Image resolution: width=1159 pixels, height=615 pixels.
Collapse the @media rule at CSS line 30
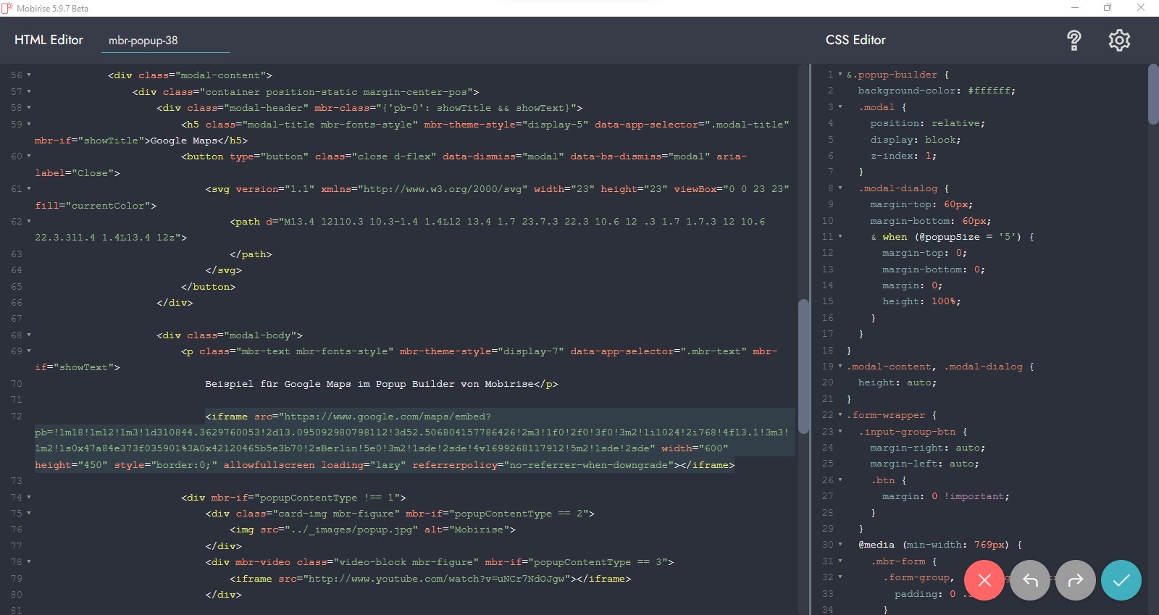[x=840, y=545]
